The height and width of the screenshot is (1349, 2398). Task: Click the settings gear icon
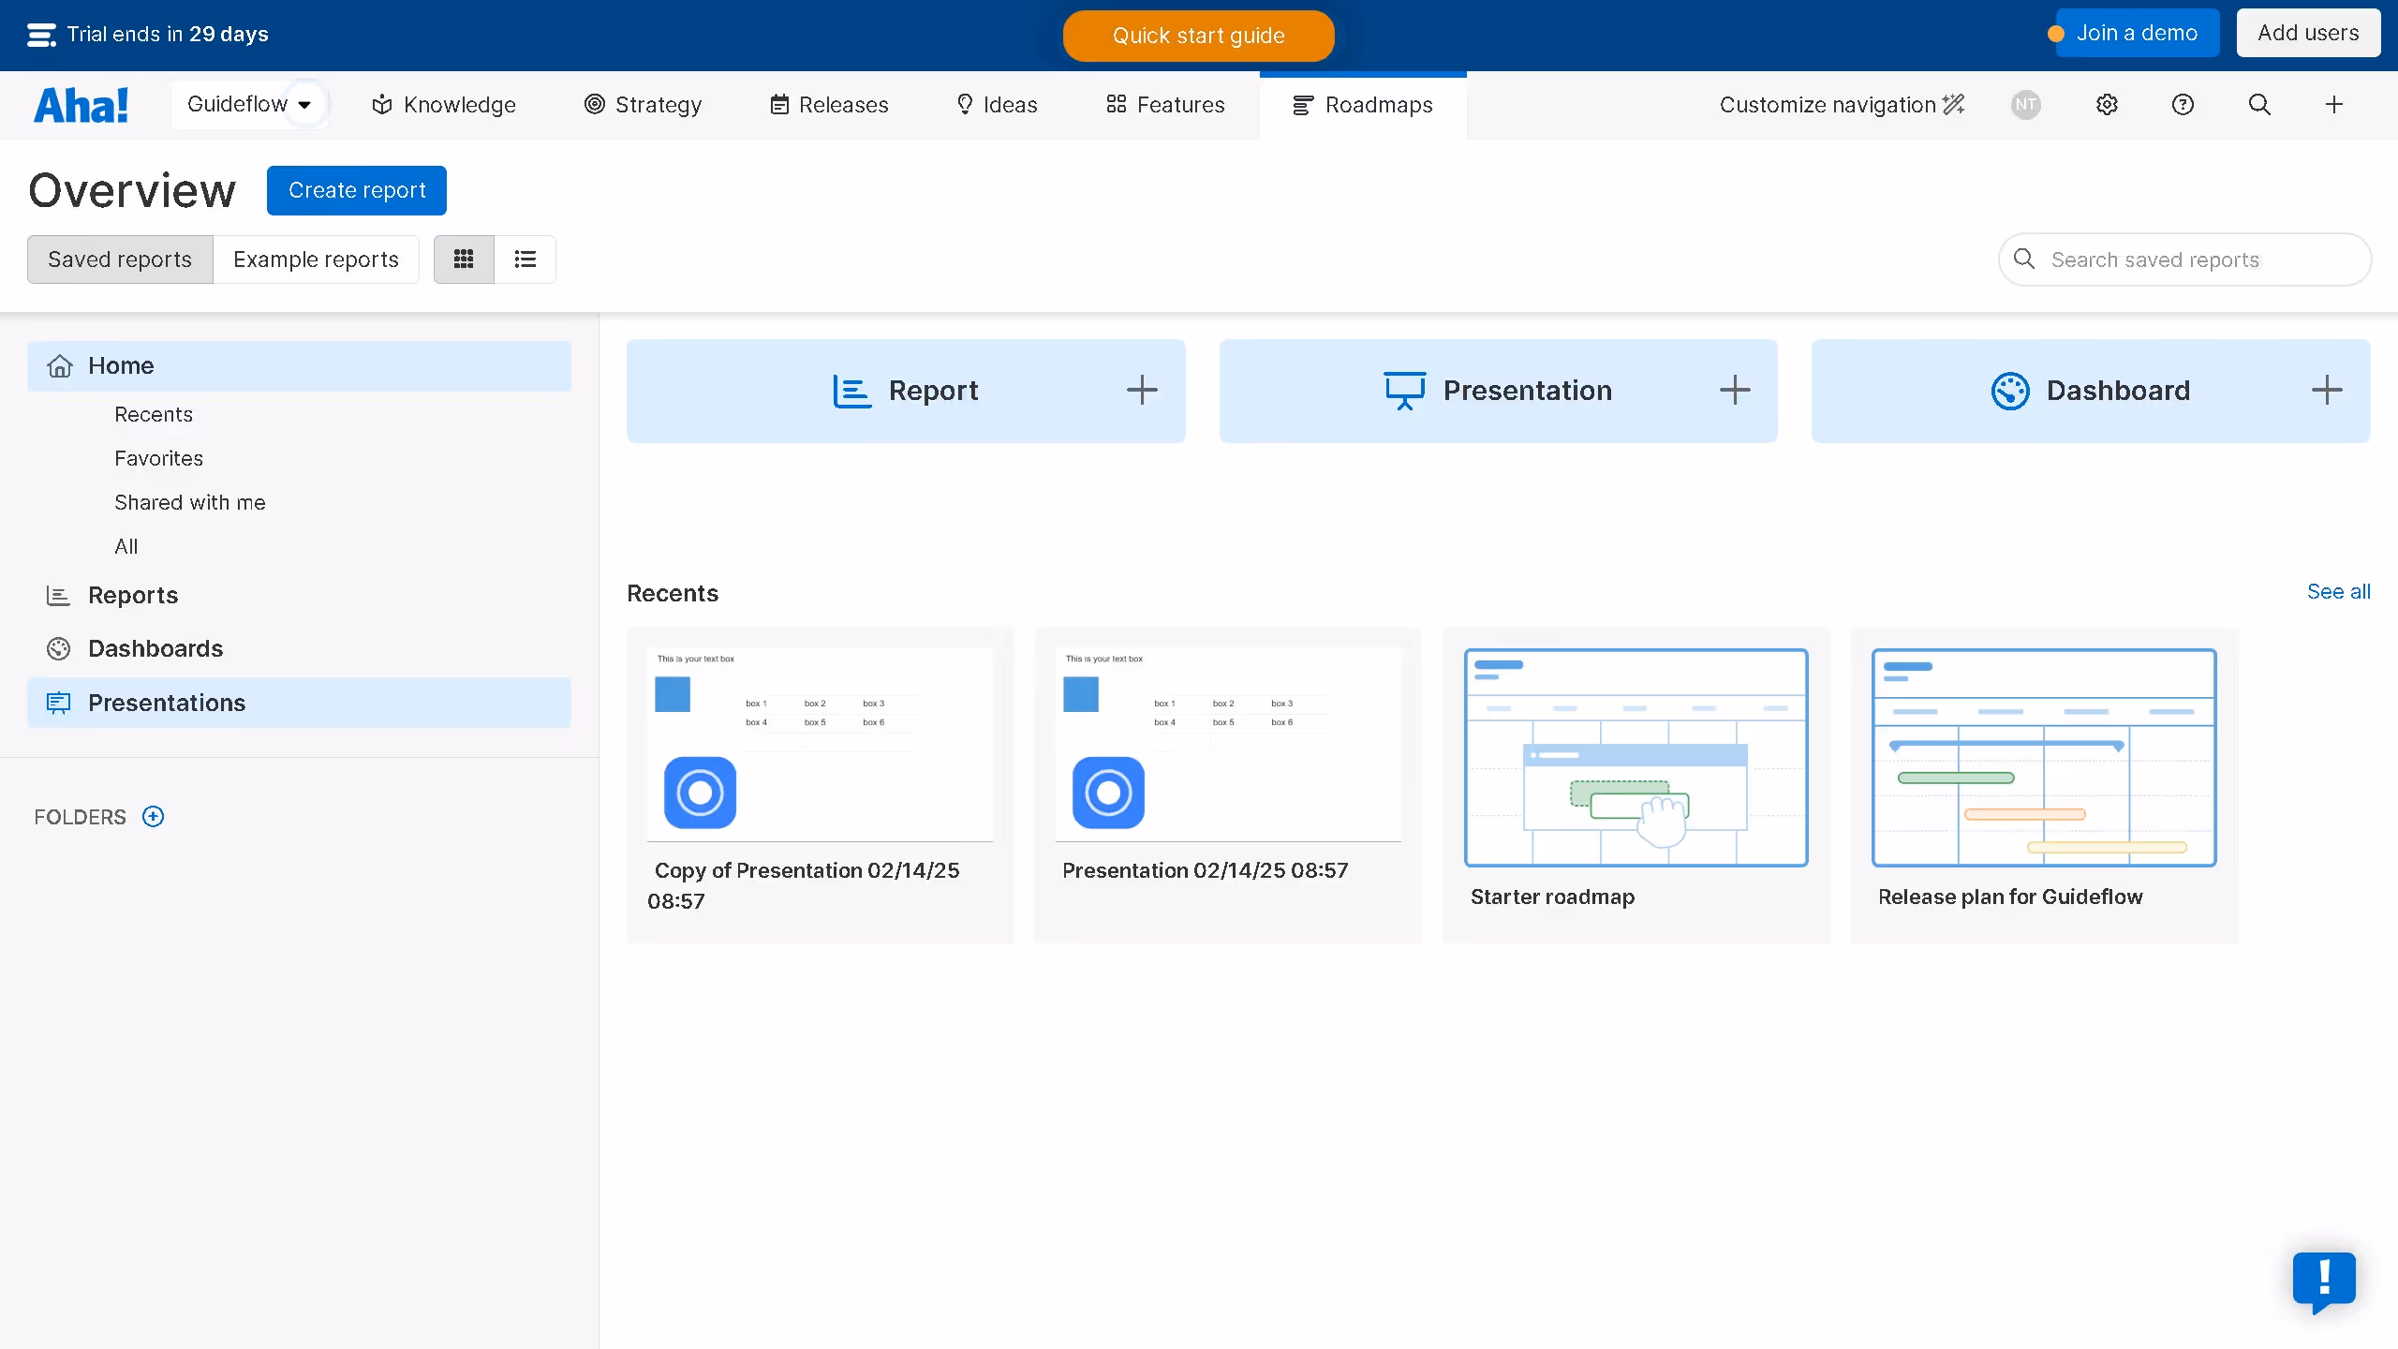[x=2107, y=105]
